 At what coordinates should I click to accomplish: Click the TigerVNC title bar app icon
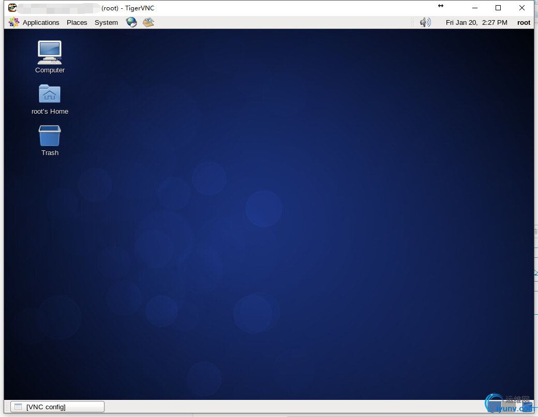point(12,8)
